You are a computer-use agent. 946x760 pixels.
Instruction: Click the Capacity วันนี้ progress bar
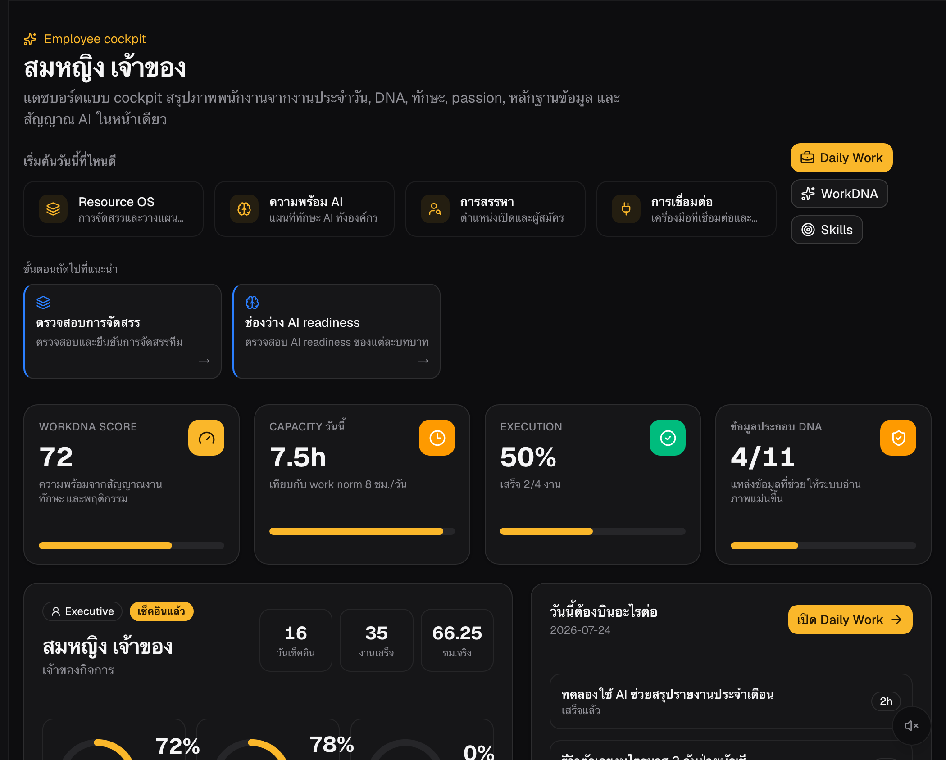click(362, 531)
